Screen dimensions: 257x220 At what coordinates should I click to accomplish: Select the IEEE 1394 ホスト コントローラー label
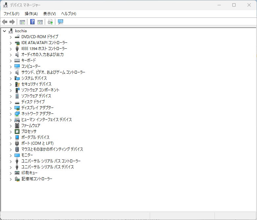point(44,49)
